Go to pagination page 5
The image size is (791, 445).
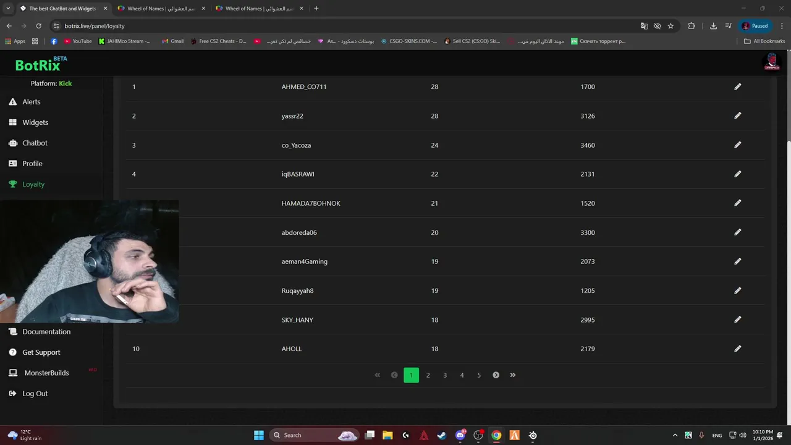pyautogui.click(x=479, y=375)
